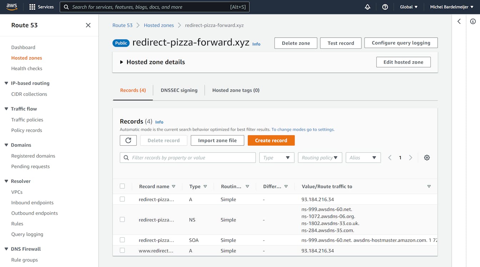Open Hosted zone tags tab
This screenshot has height=267, width=480.
tap(236, 90)
